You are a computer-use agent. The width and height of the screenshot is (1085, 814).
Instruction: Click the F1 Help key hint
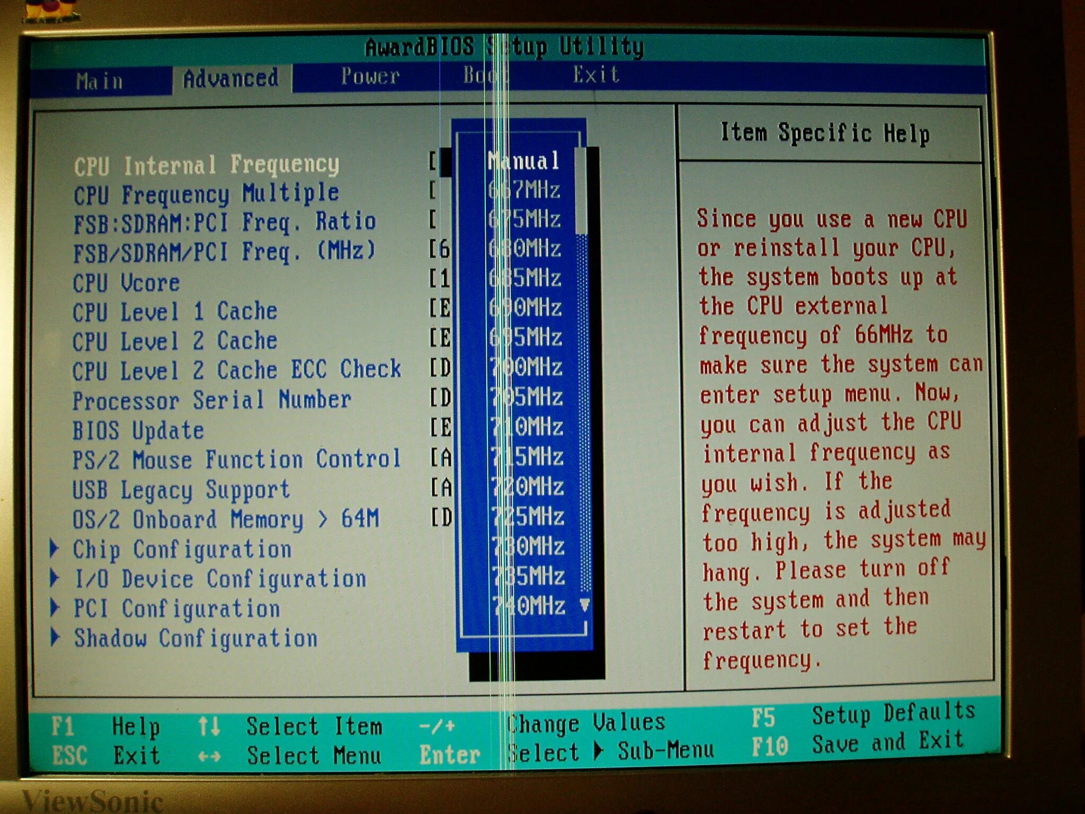[x=105, y=727]
